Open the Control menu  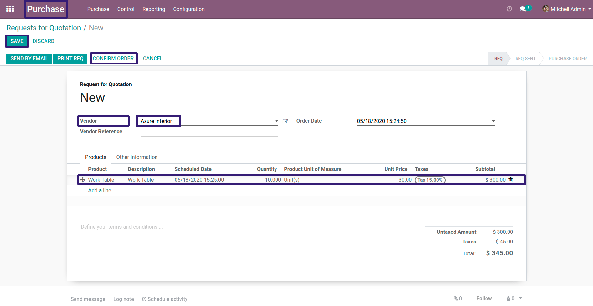click(126, 9)
